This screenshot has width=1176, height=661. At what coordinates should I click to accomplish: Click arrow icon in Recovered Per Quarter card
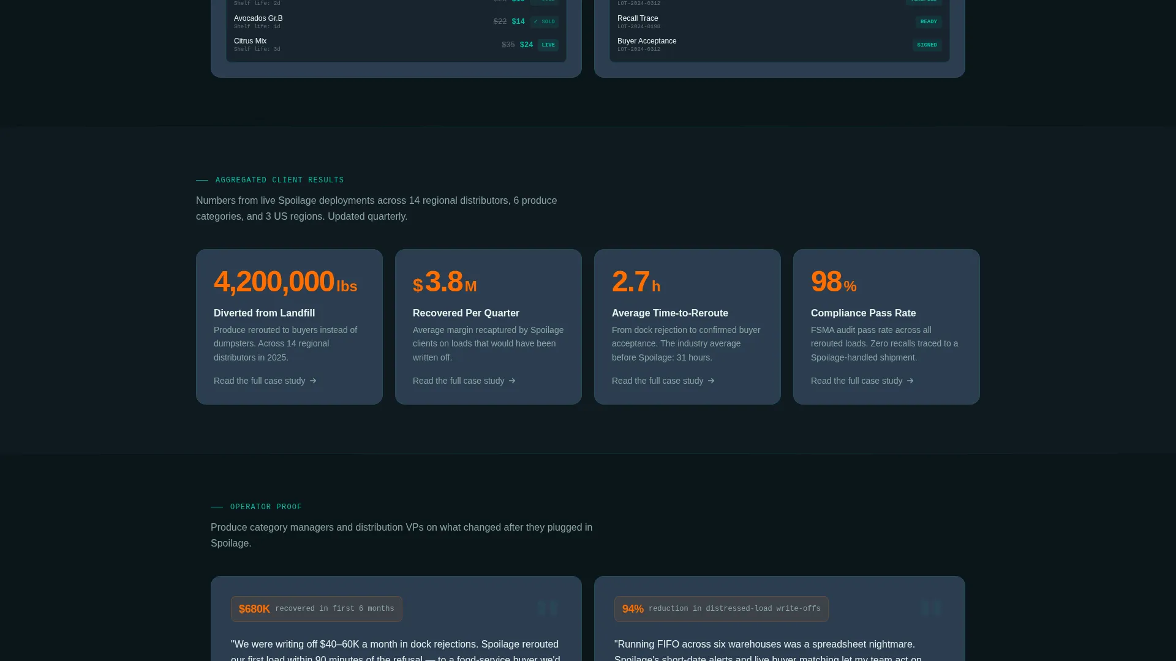tap(512, 381)
